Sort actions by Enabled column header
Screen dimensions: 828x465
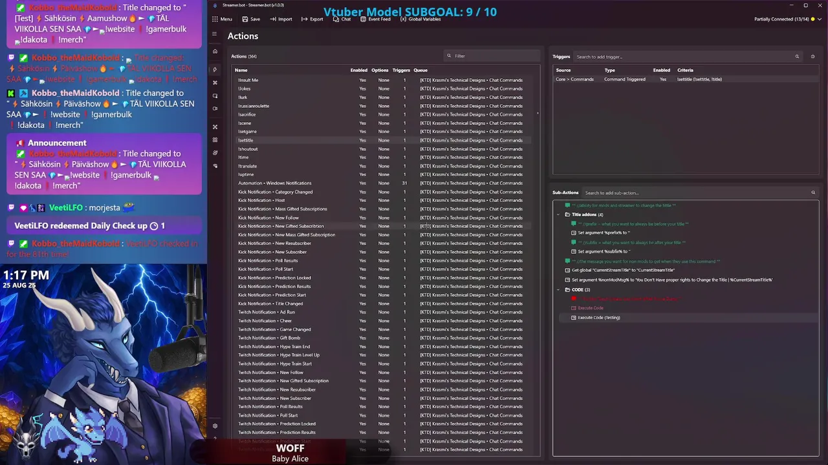tap(359, 70)
